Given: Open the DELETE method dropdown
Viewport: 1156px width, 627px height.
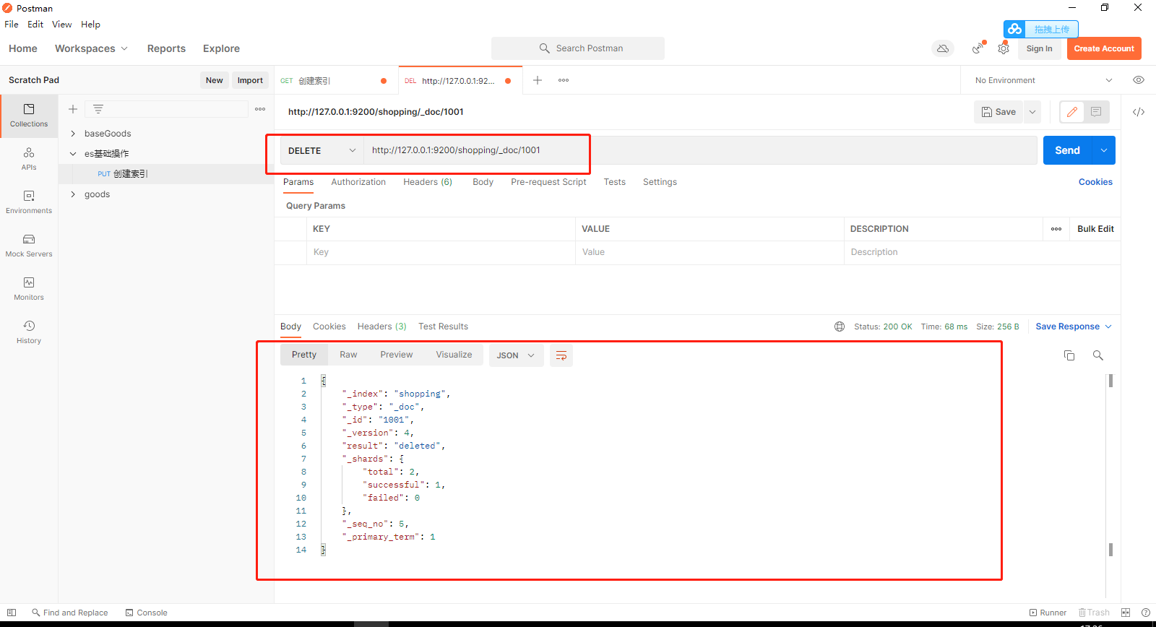Looking at the screenshot, I should click(322, 150).
